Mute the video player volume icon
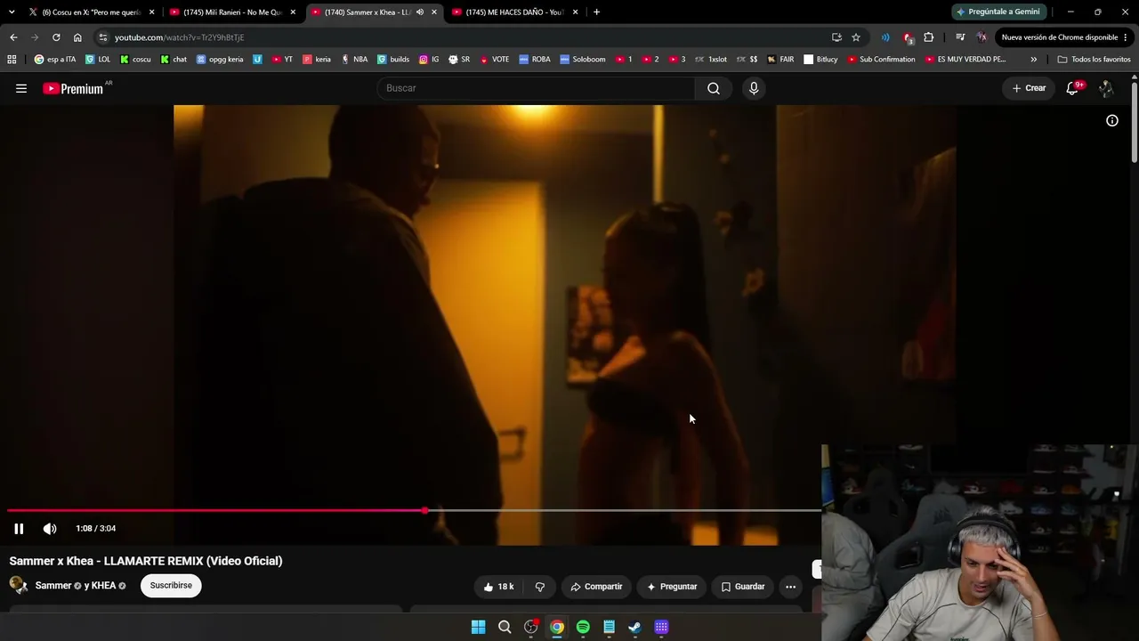The image size is (1139, 641). tap(50, 529)
